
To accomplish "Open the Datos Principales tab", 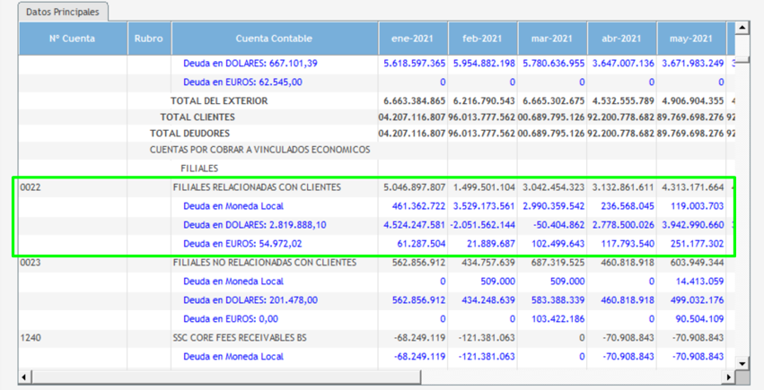I will pyautogui.click(x=63, y=13).
